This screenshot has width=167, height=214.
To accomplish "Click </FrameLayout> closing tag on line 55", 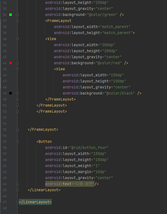I will point(43,129).
